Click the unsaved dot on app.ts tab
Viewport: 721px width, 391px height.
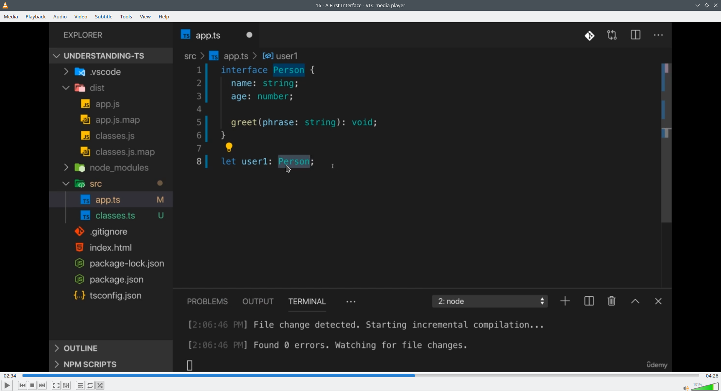point(250,35)
